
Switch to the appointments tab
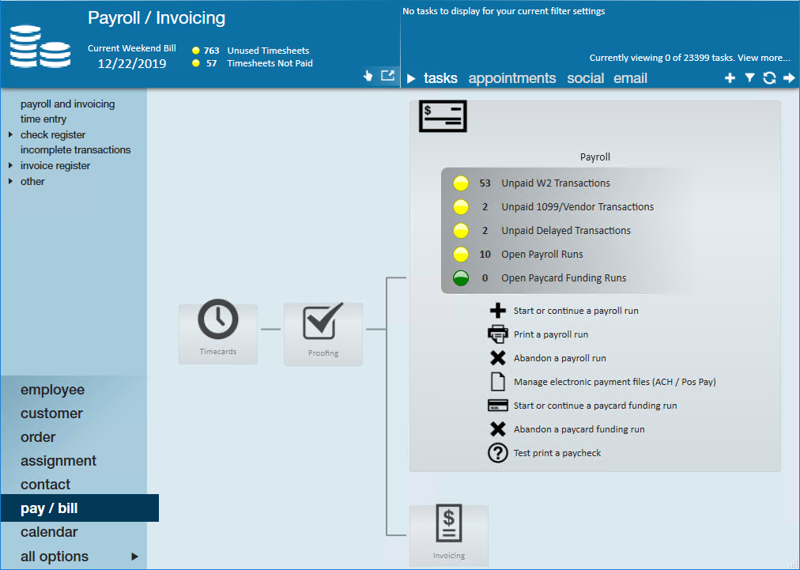point(512,78)
